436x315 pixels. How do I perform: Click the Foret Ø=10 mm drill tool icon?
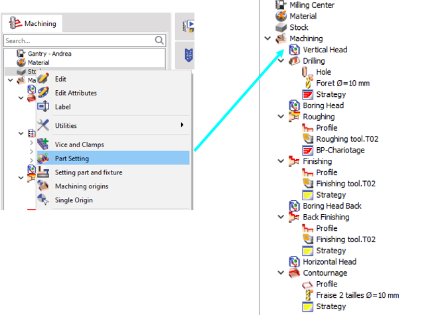click(307, 83)
